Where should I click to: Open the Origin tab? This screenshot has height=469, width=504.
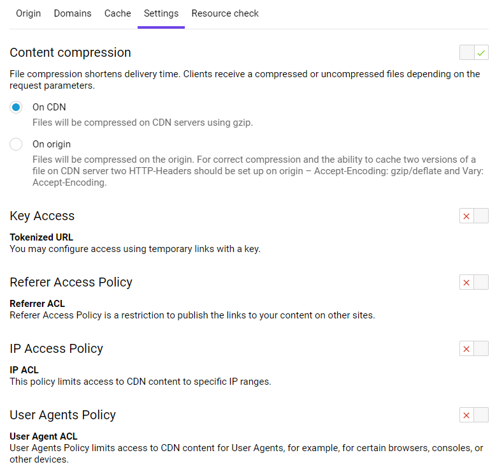click(28, 13)
